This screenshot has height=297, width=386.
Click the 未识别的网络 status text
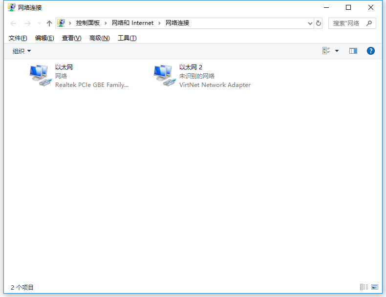coord(197,76)
